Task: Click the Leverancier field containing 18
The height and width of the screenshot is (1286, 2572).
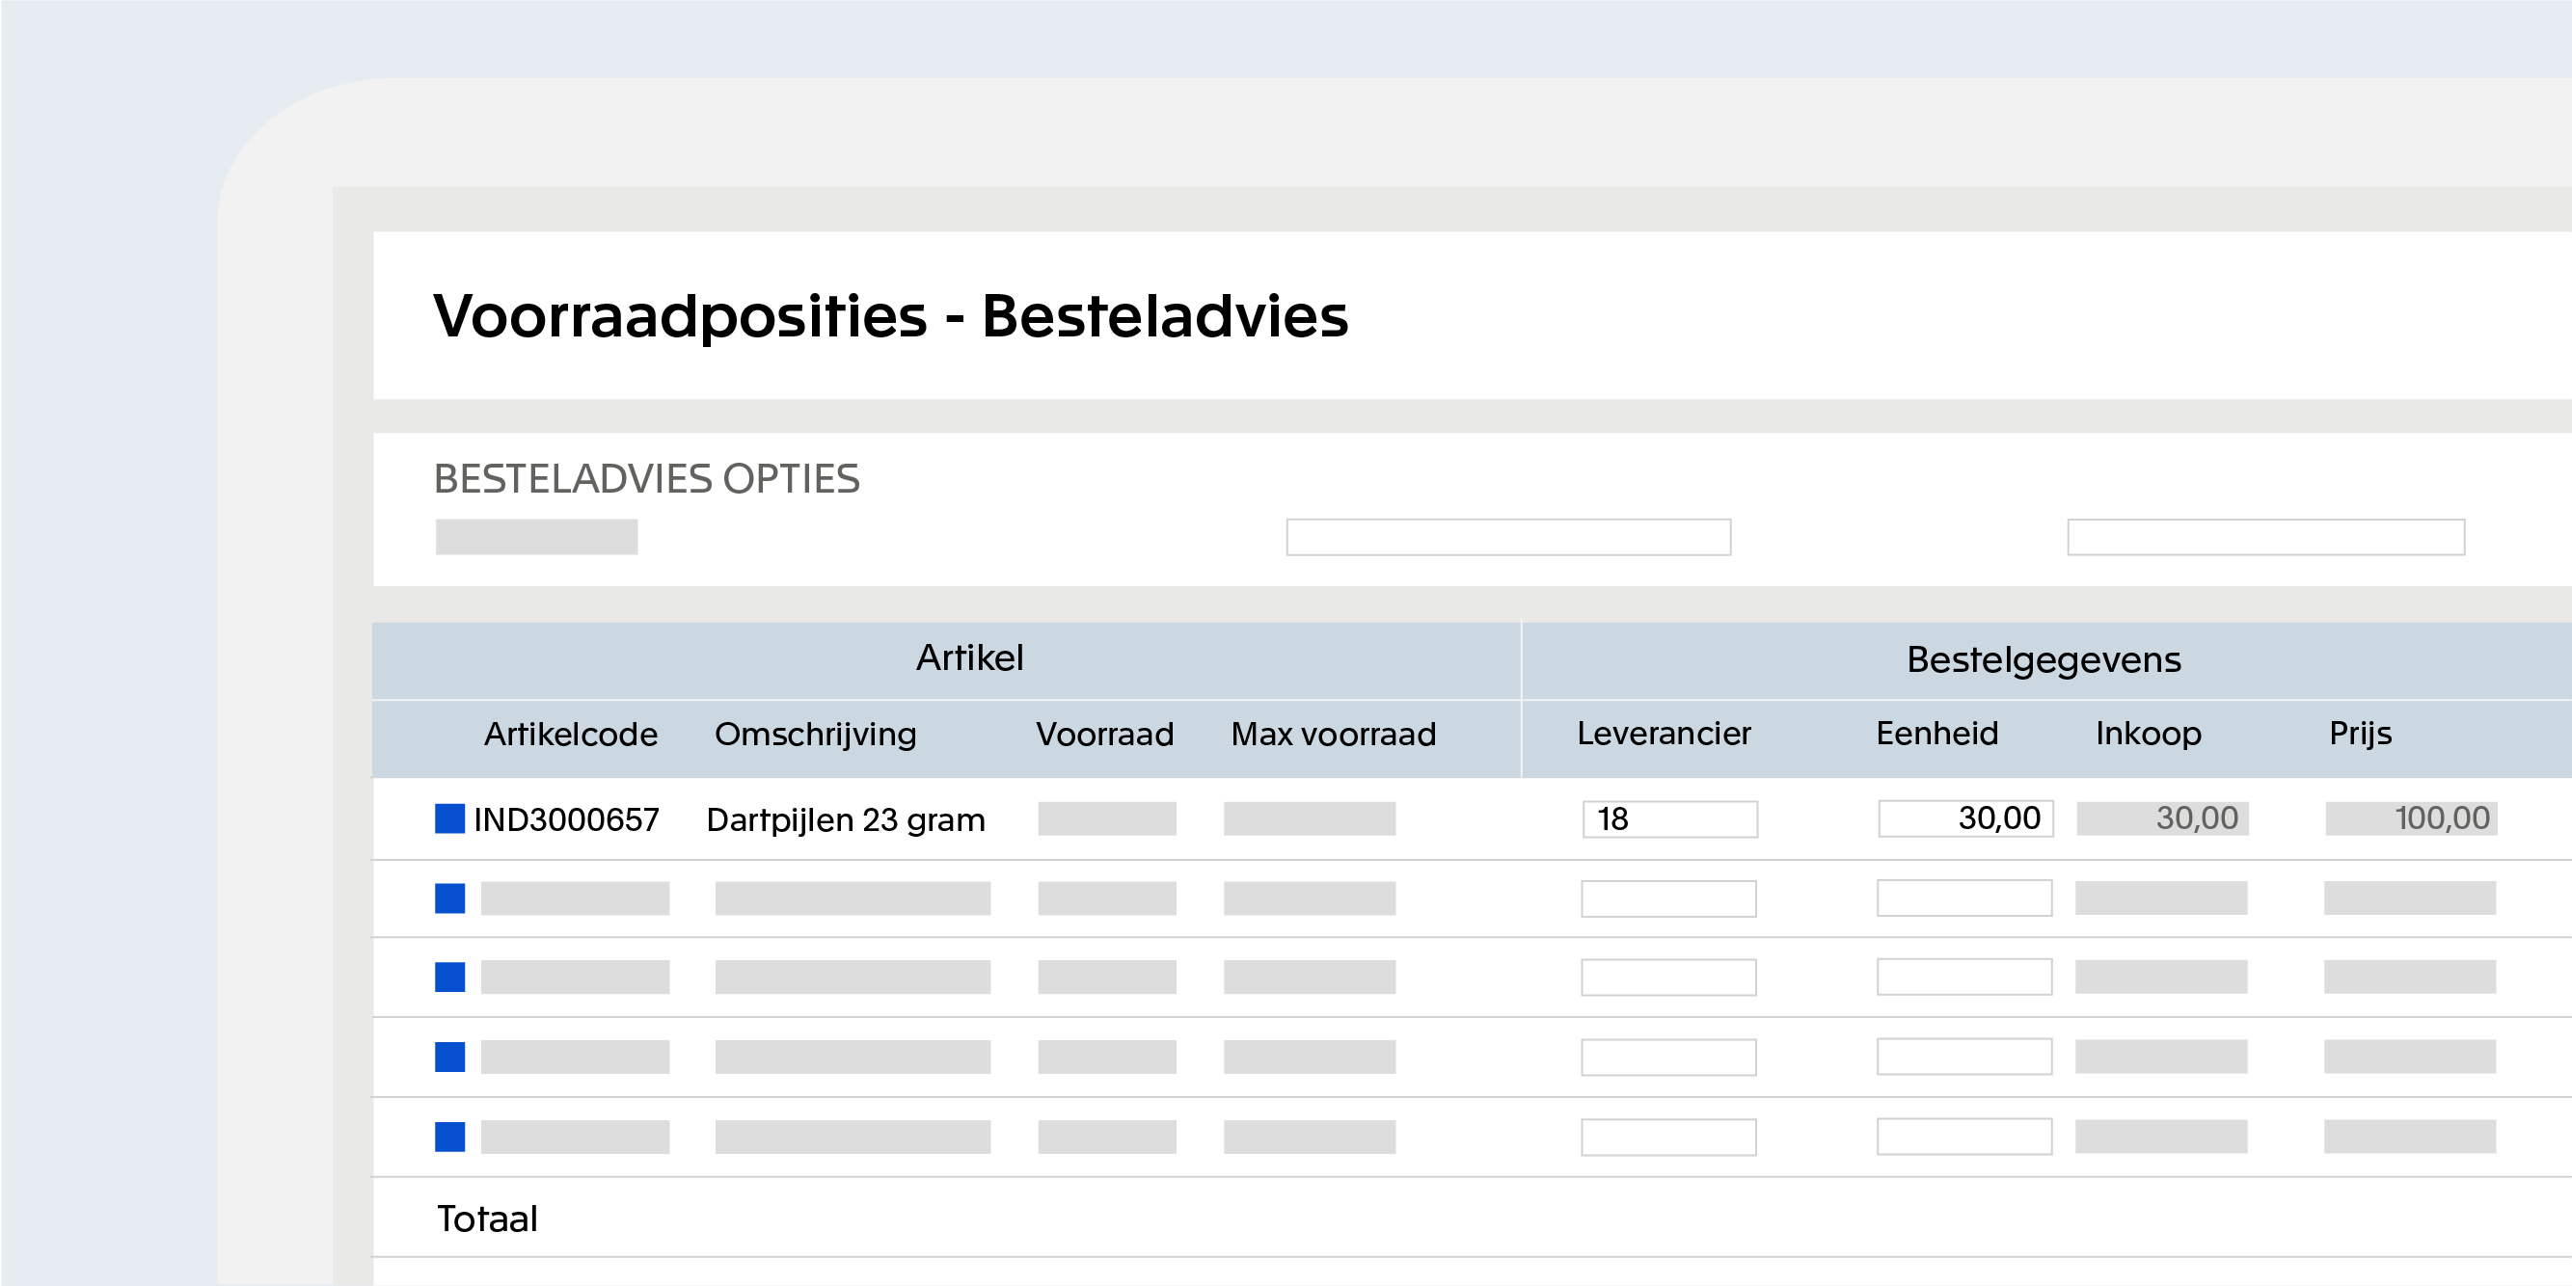Action: pyautogui.click(x=1669, y=818)
